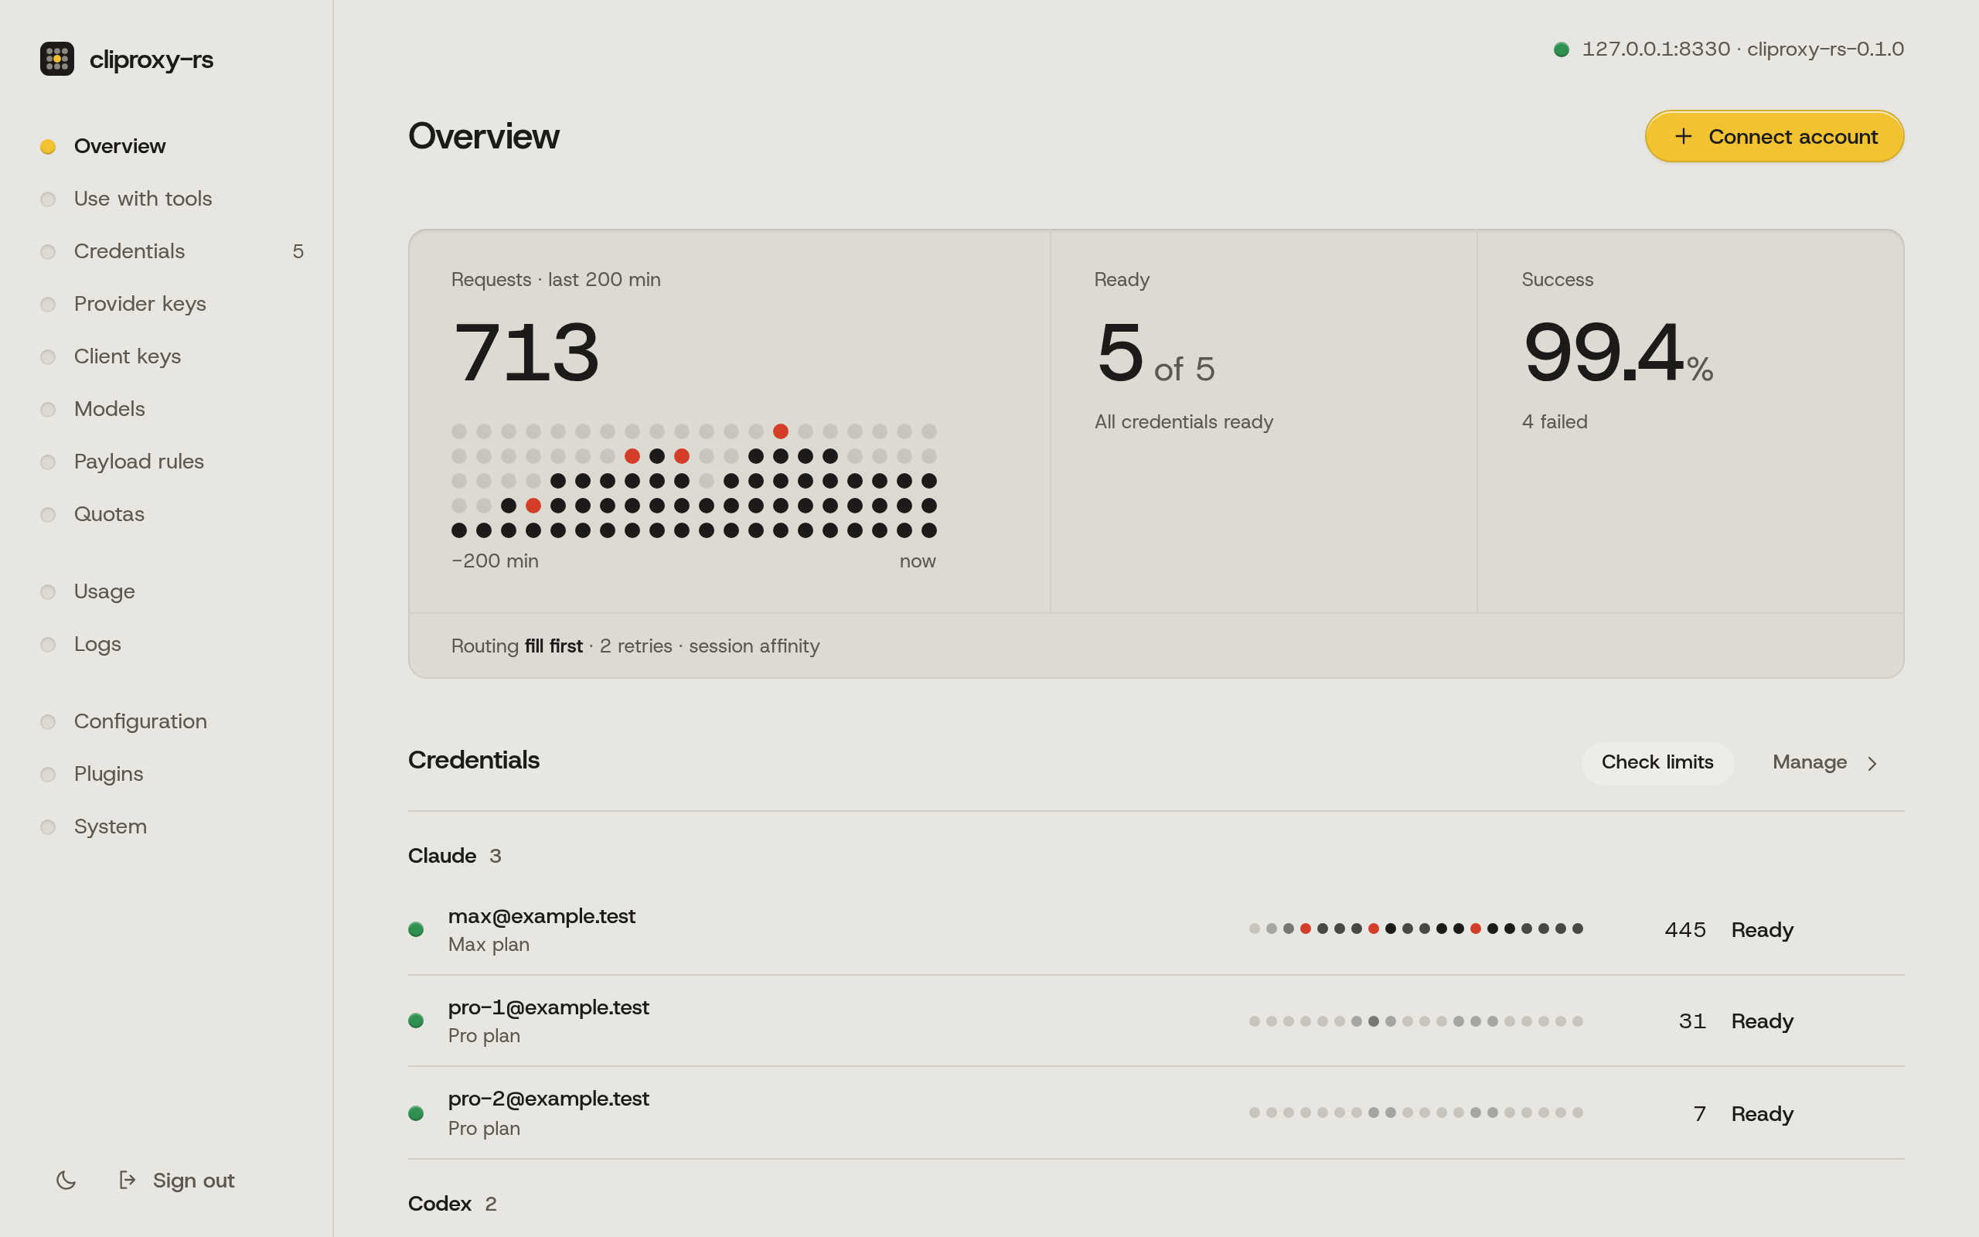Open Manage credentials link
The height and width of the screenshot is (1237, 1979).
coord(1825,762)
